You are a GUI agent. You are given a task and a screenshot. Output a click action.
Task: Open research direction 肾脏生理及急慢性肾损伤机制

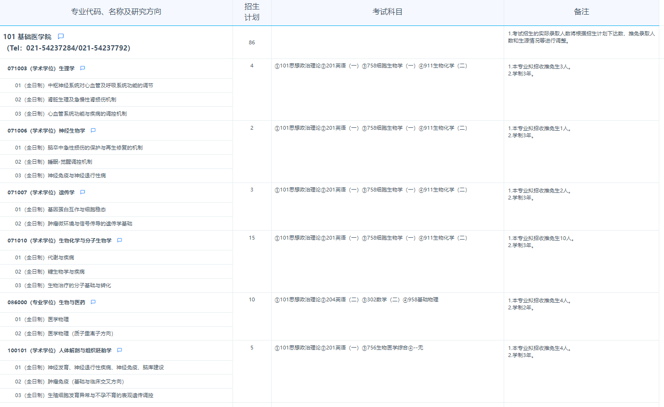pyautogui.click(x=82, y=100)
